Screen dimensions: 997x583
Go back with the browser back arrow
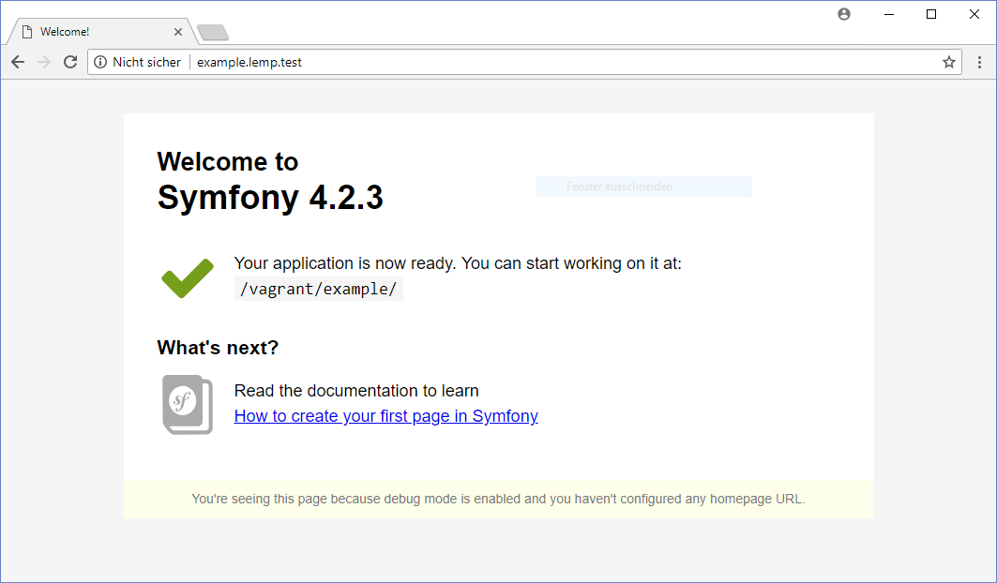pos(18,62)
